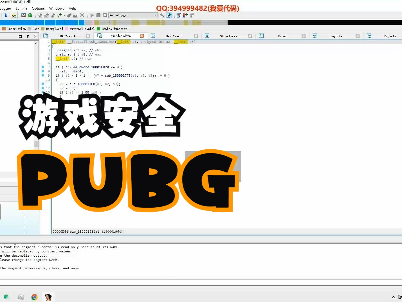Click the Imports tab icon
The image size is (402, 302).
tap(315, 36)
